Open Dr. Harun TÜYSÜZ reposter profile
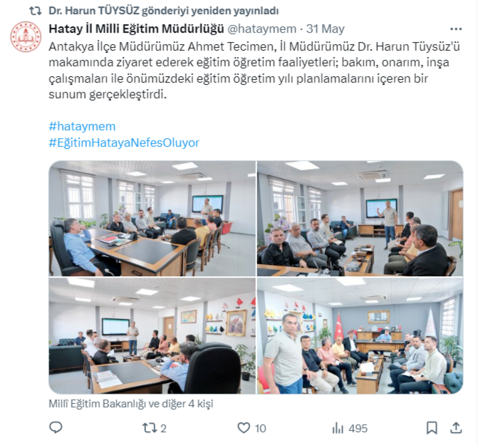 pyautogui.click(x=94, y=11)
